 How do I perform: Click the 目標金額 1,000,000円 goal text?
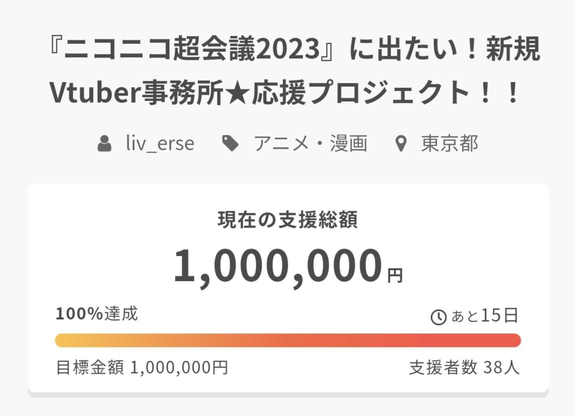coord(142,367)
